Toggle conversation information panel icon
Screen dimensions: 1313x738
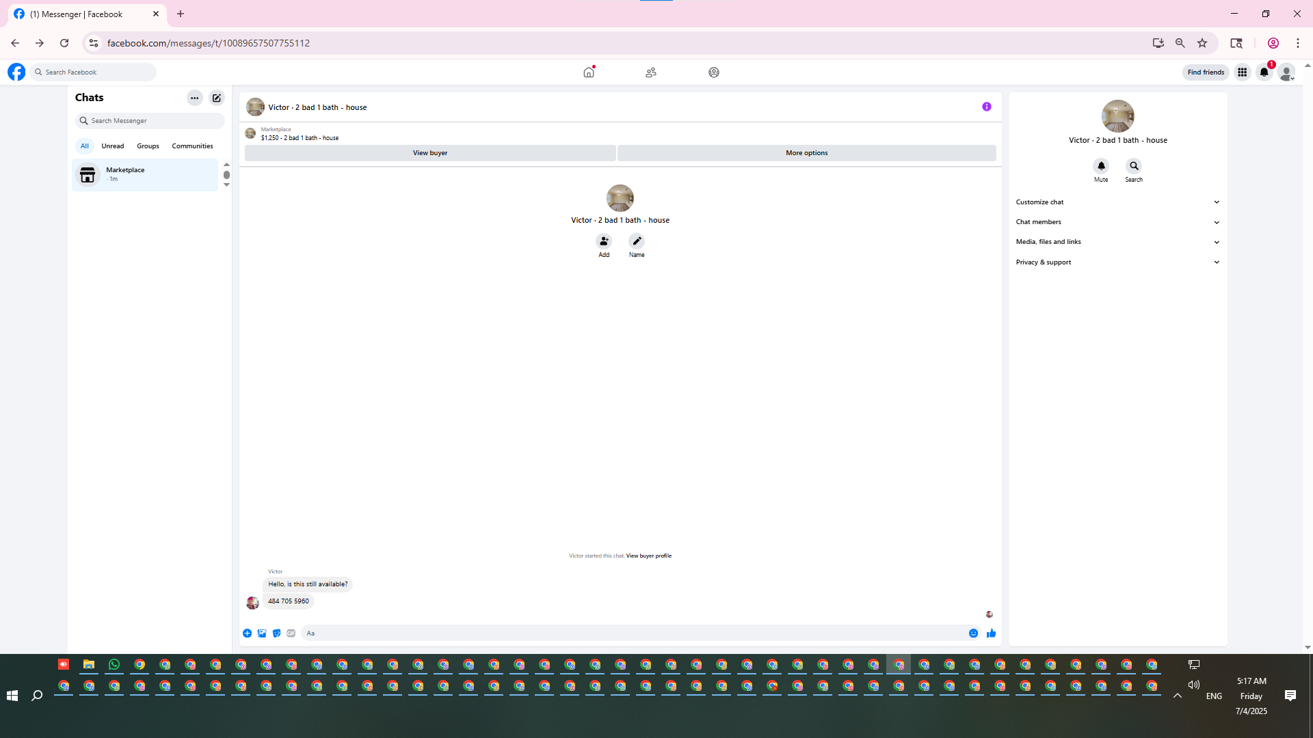pos(986,107)
